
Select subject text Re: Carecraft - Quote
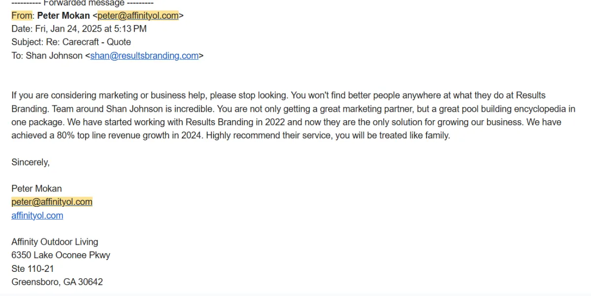(89, 42)
